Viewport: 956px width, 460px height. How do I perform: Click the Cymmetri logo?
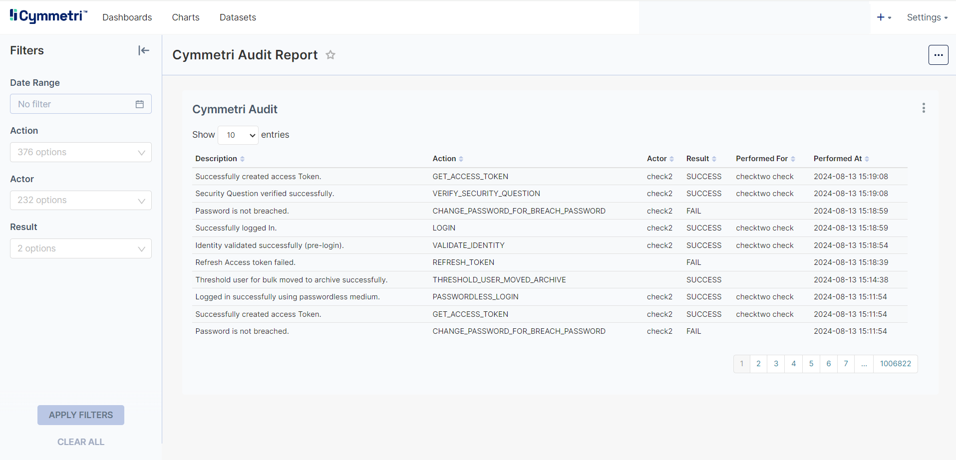[x=48, y=16]
